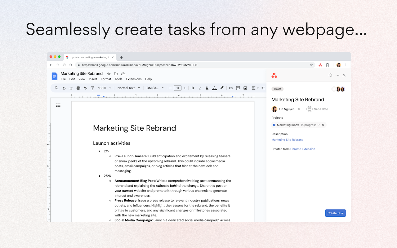Open the zoom 100% dropdown

(105, 88)
